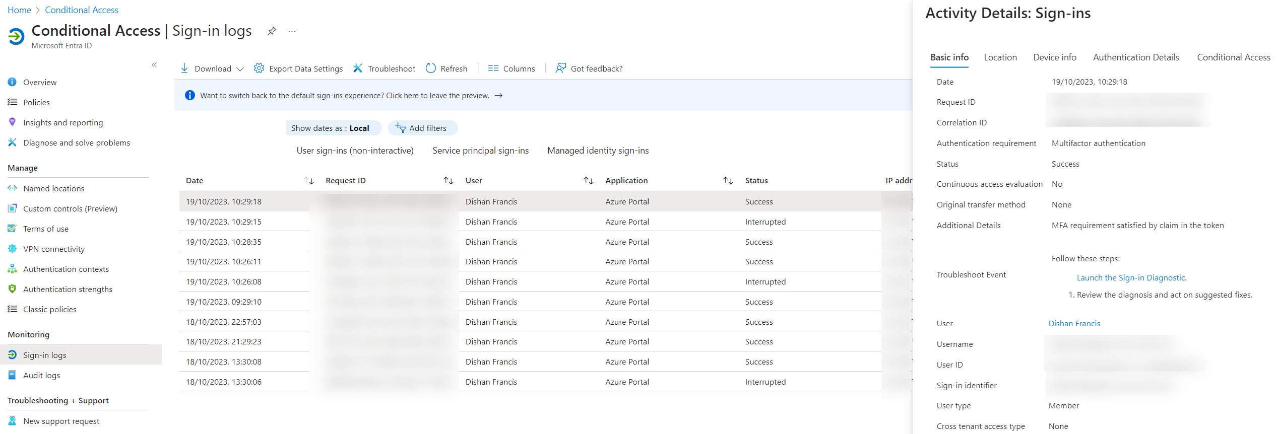1278x434 pixels.
Task: Sort table by Date column
Action: 309,180
